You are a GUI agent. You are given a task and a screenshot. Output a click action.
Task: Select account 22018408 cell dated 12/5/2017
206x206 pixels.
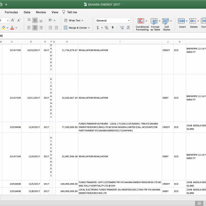pyautogui.click(x=12, y=184)
